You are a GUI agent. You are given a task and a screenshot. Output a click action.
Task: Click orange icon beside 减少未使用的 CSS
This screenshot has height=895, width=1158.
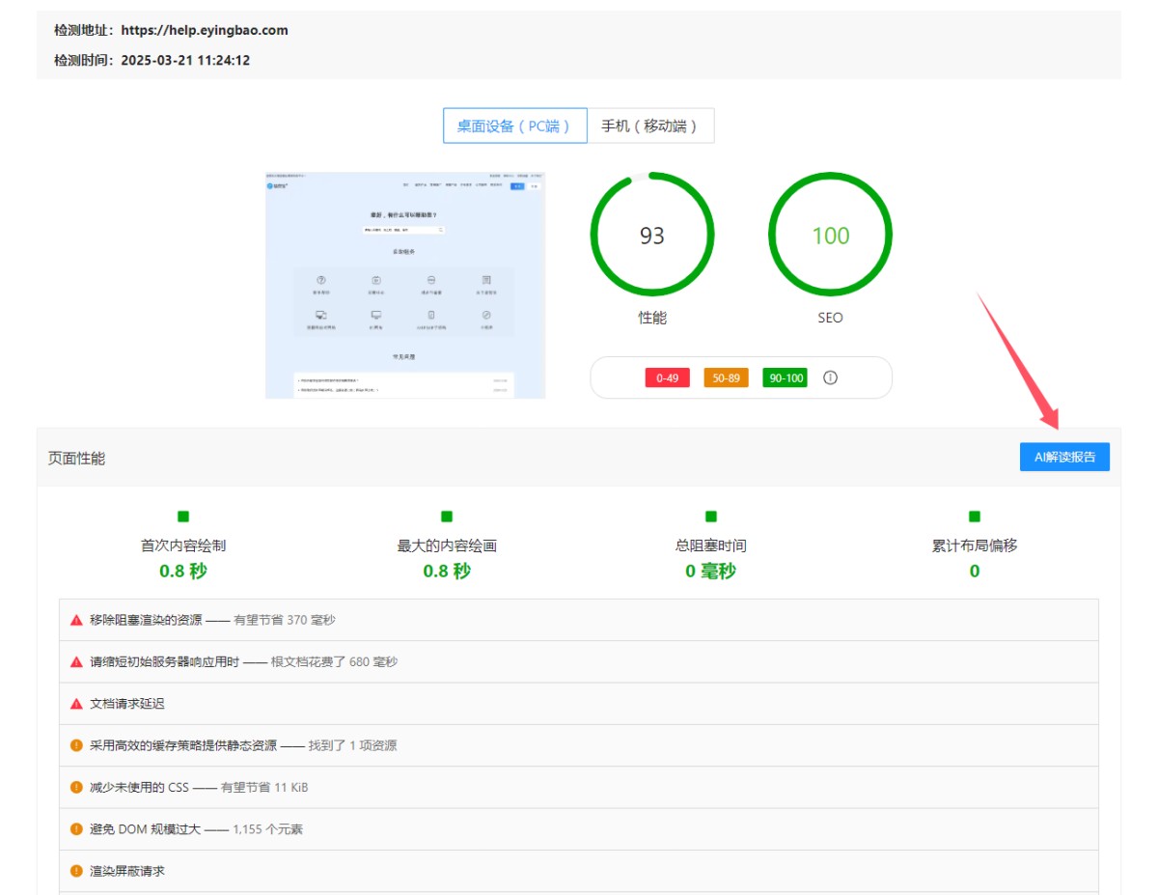point(76,787)
